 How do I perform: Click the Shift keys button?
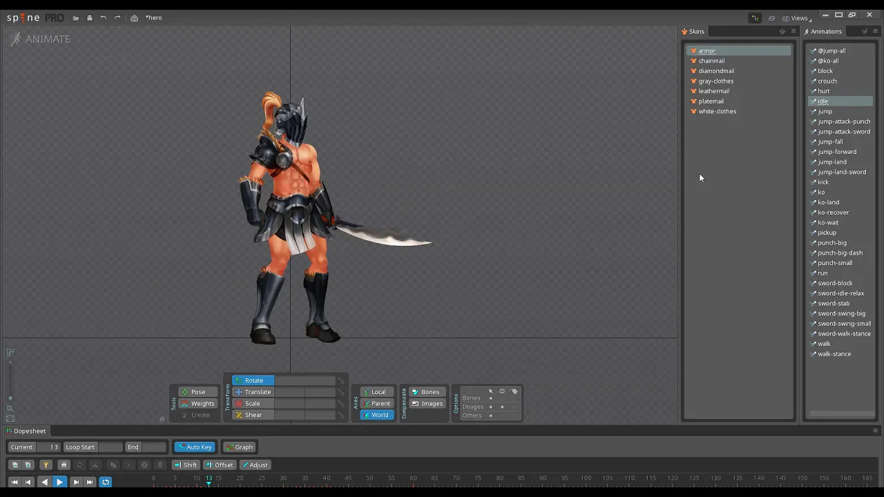click(185, 465)
